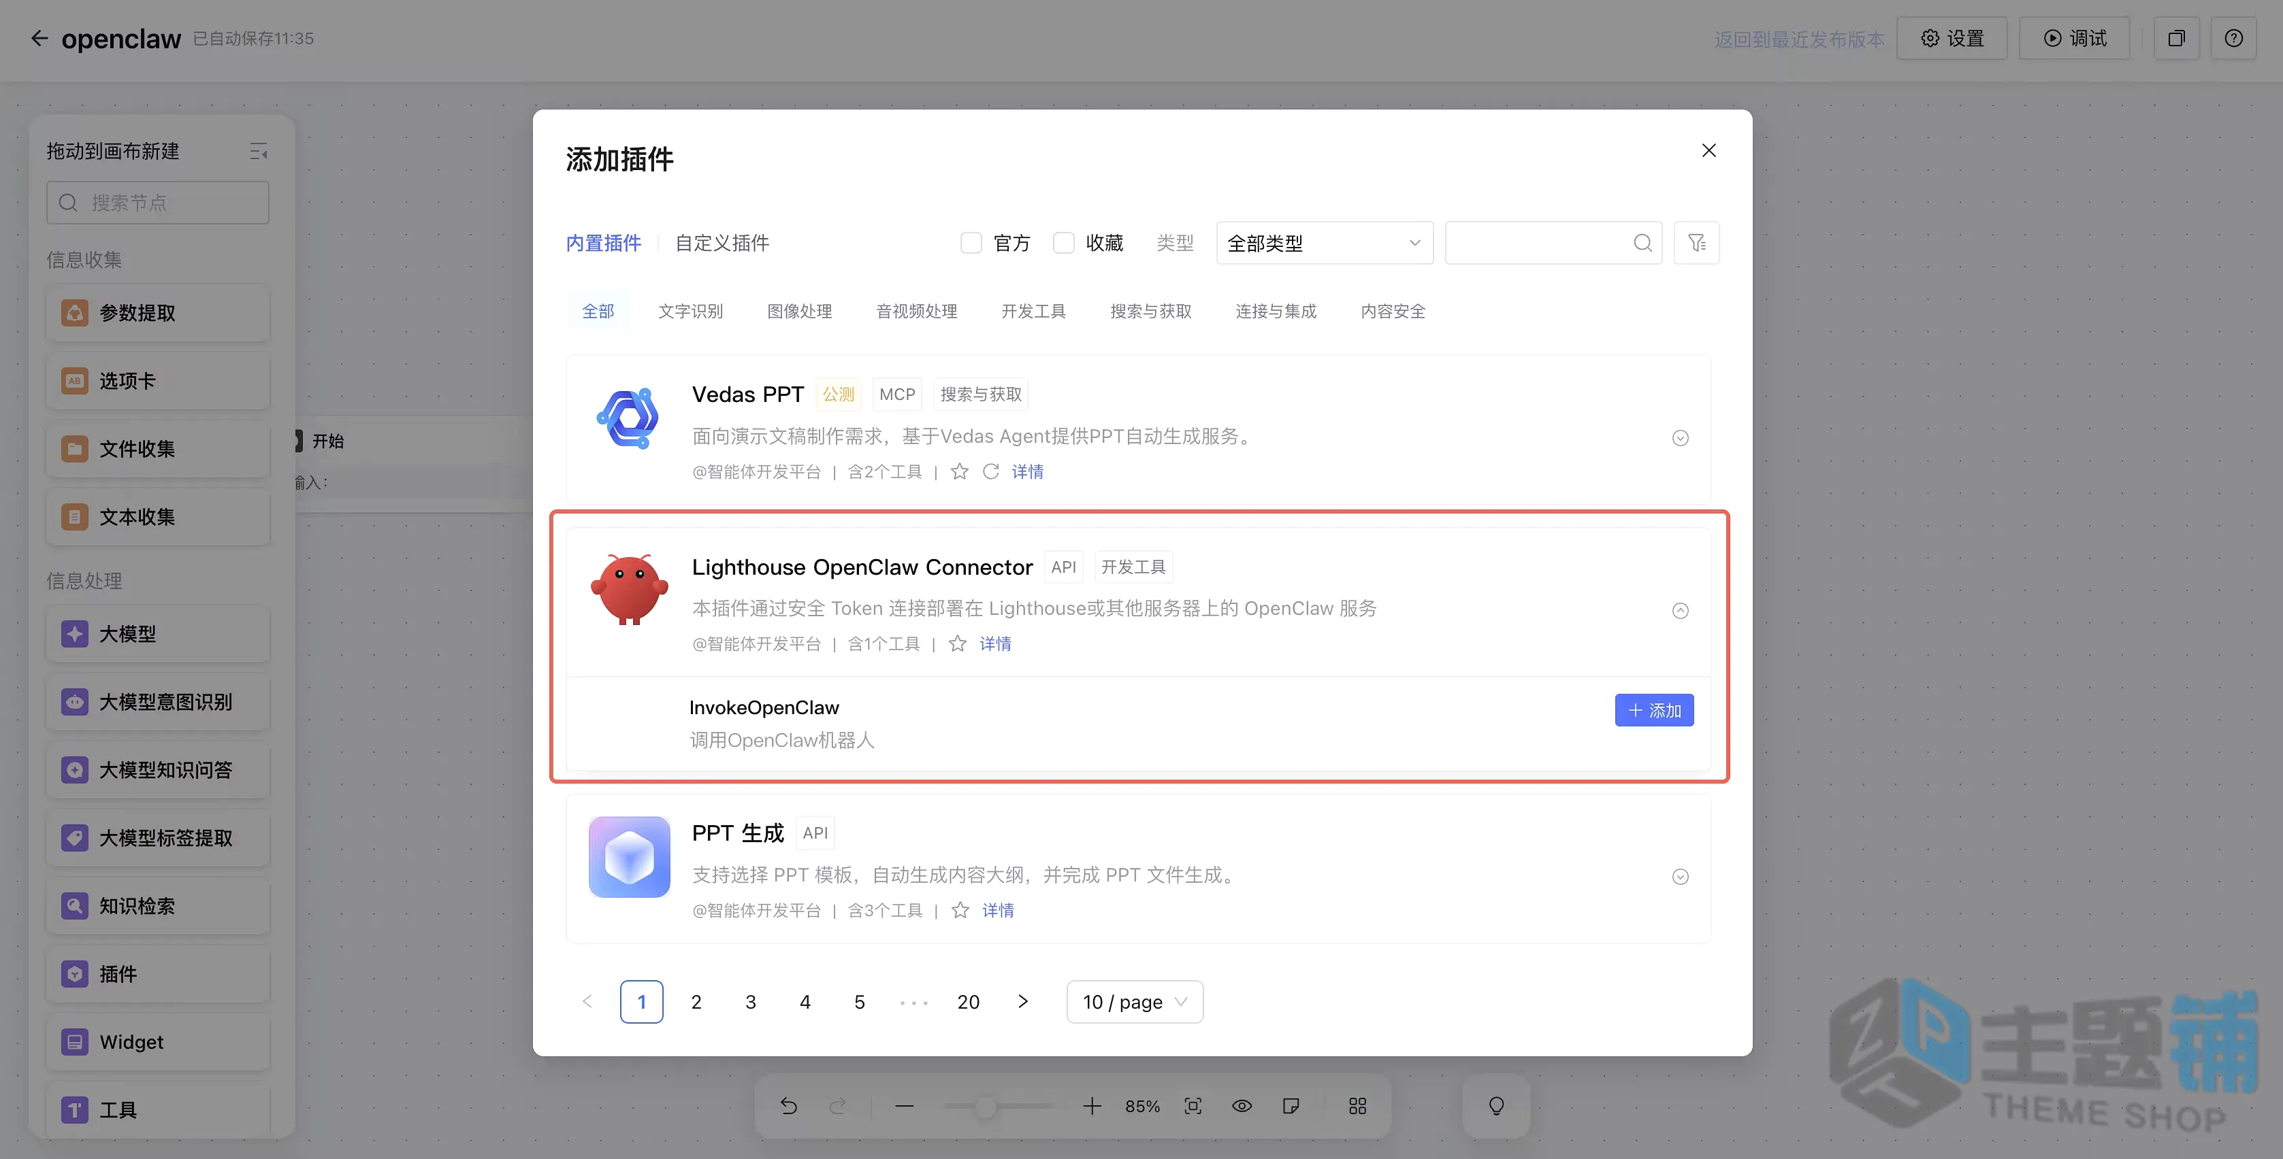Open the grid layout icon in bottom toolbar
The width and height of the screenshot is (2283, 1159).
click(1358, 1106)
